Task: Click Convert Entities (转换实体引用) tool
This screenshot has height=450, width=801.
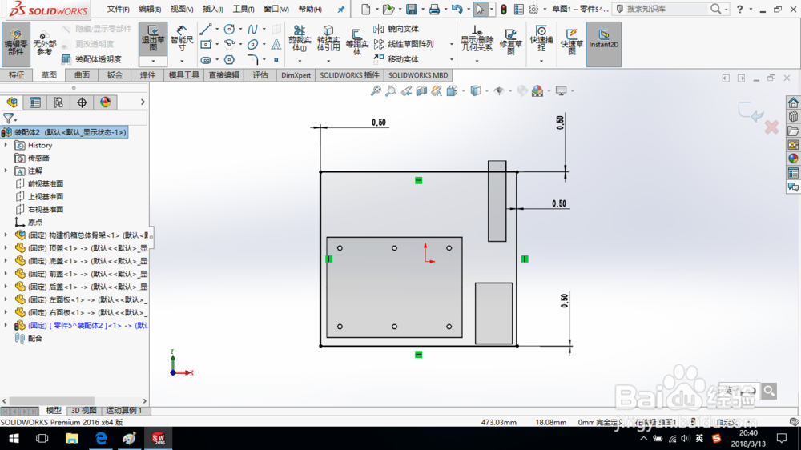Action: click(x=328, y=38)
